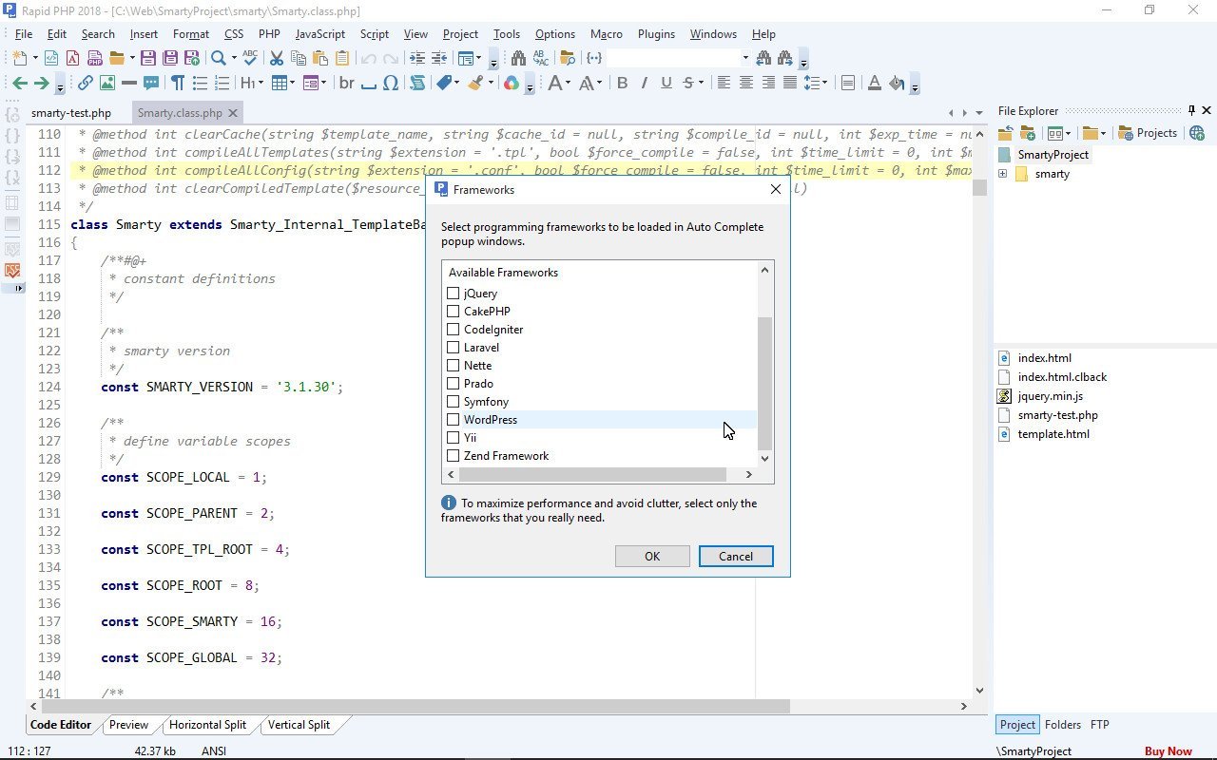
Task: Tick the Laravel checkbox
Action: (x=454, y=347)
